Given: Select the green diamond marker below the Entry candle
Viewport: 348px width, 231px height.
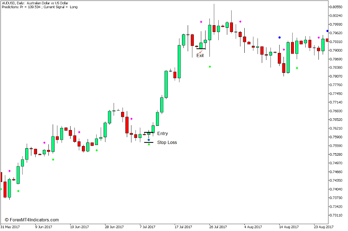Looking at the screenshot, I should coord(149,144).
